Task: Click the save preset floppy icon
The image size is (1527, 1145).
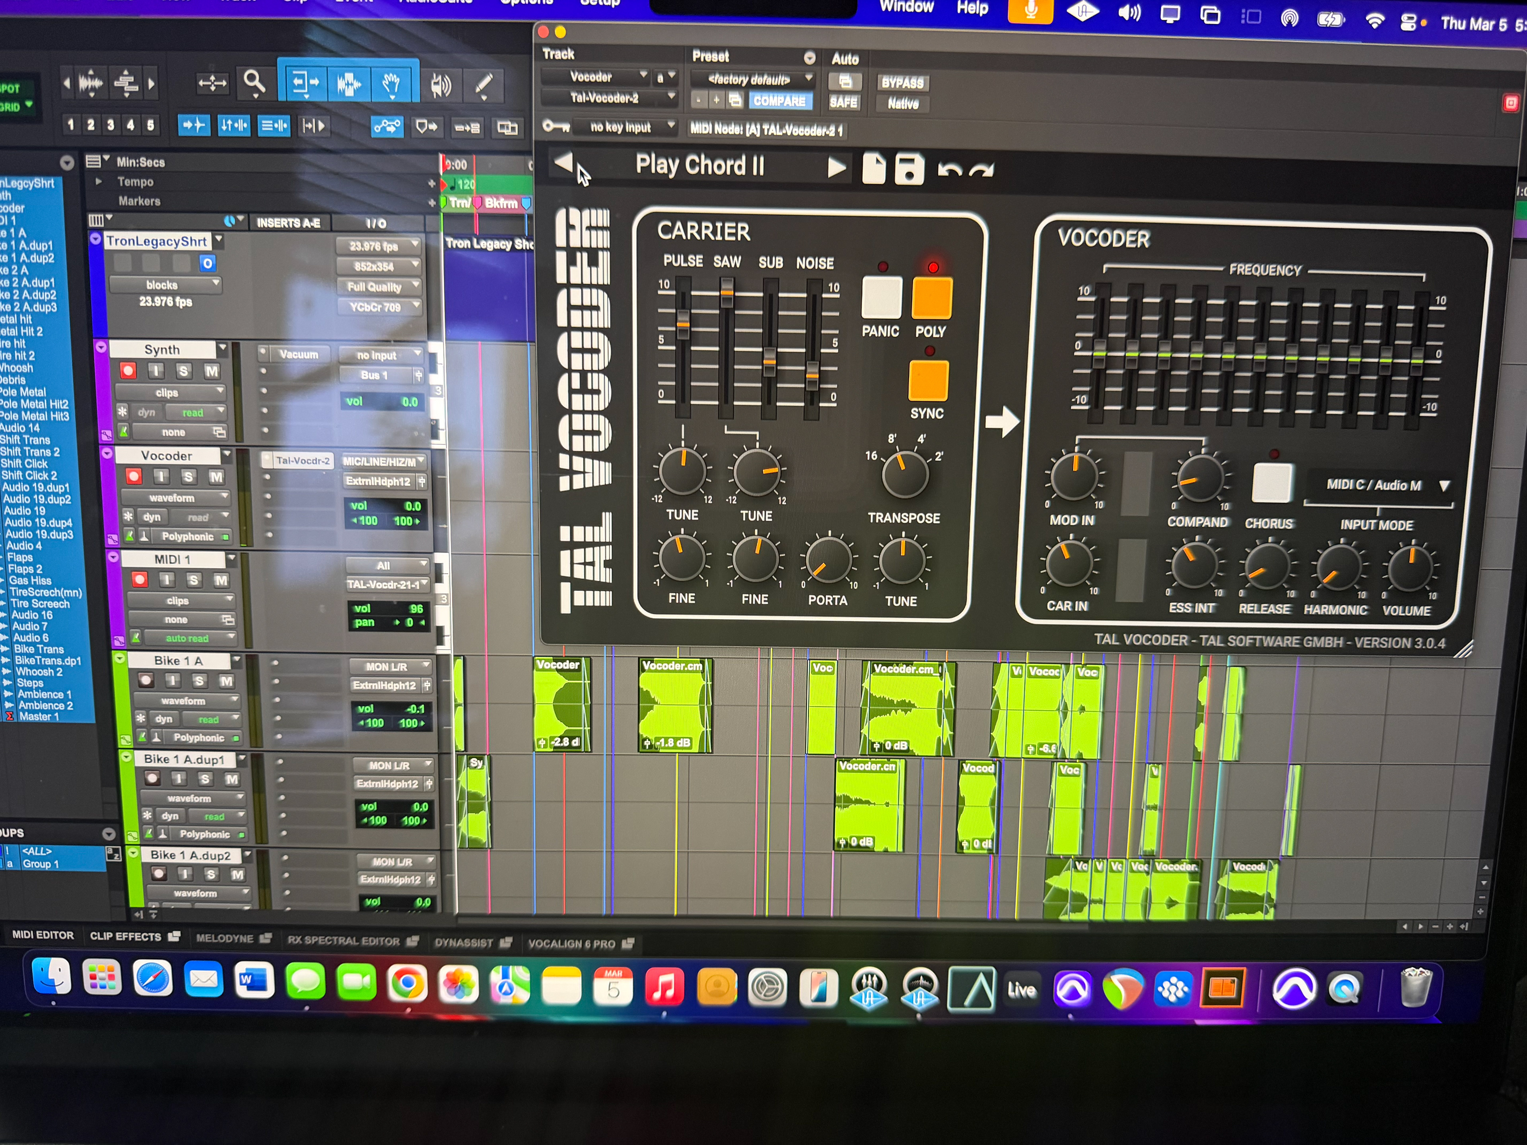Action: [909, 169]
